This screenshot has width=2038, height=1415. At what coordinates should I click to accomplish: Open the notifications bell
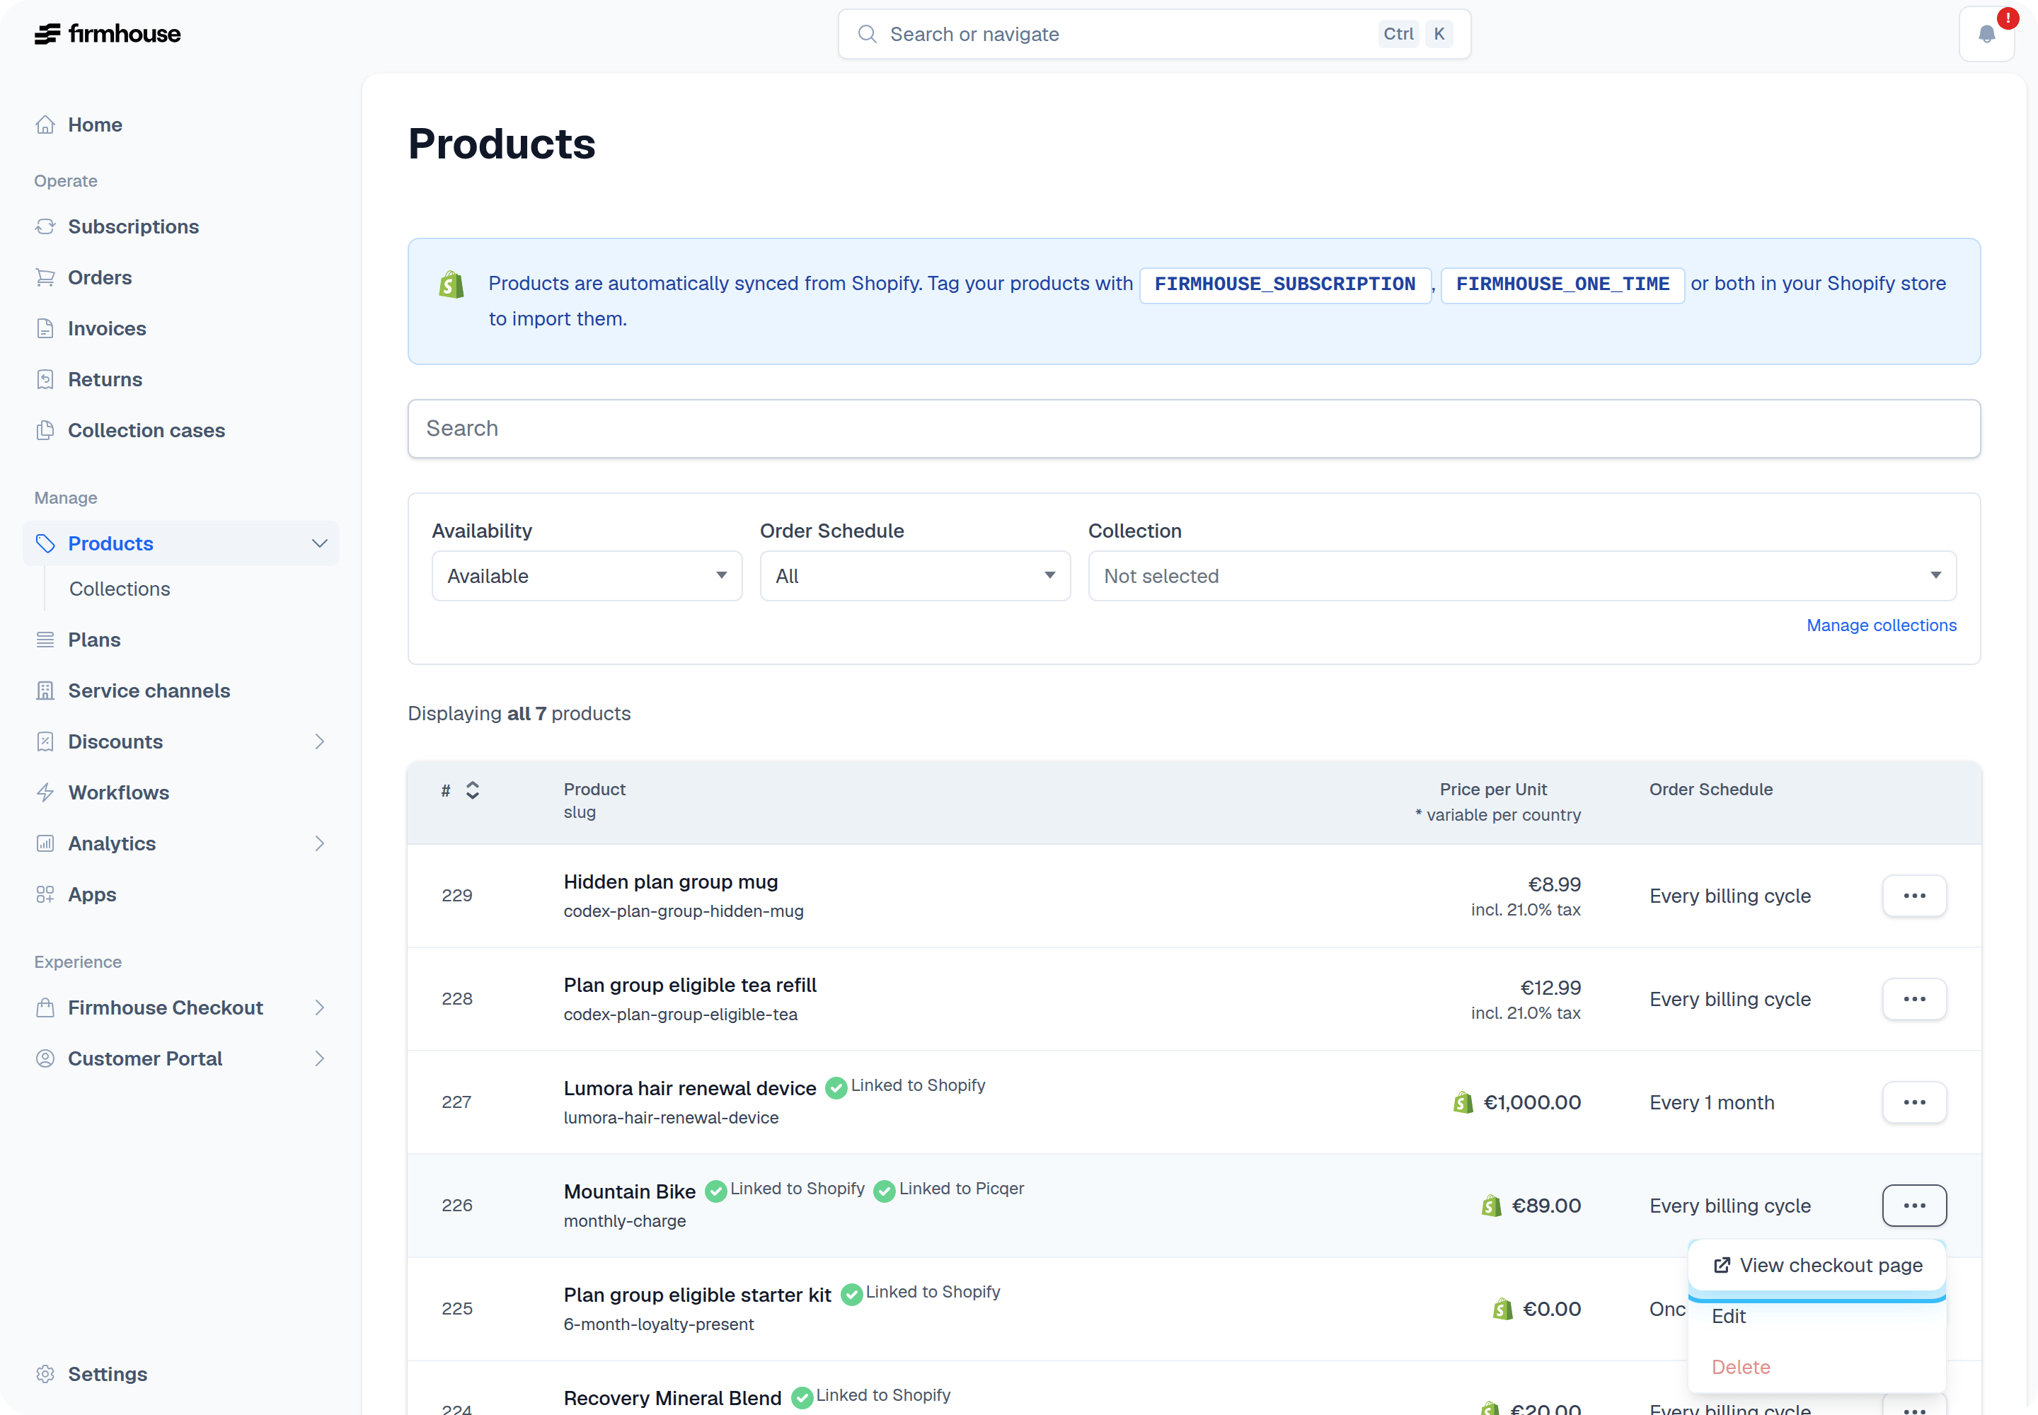point(1986,34)
